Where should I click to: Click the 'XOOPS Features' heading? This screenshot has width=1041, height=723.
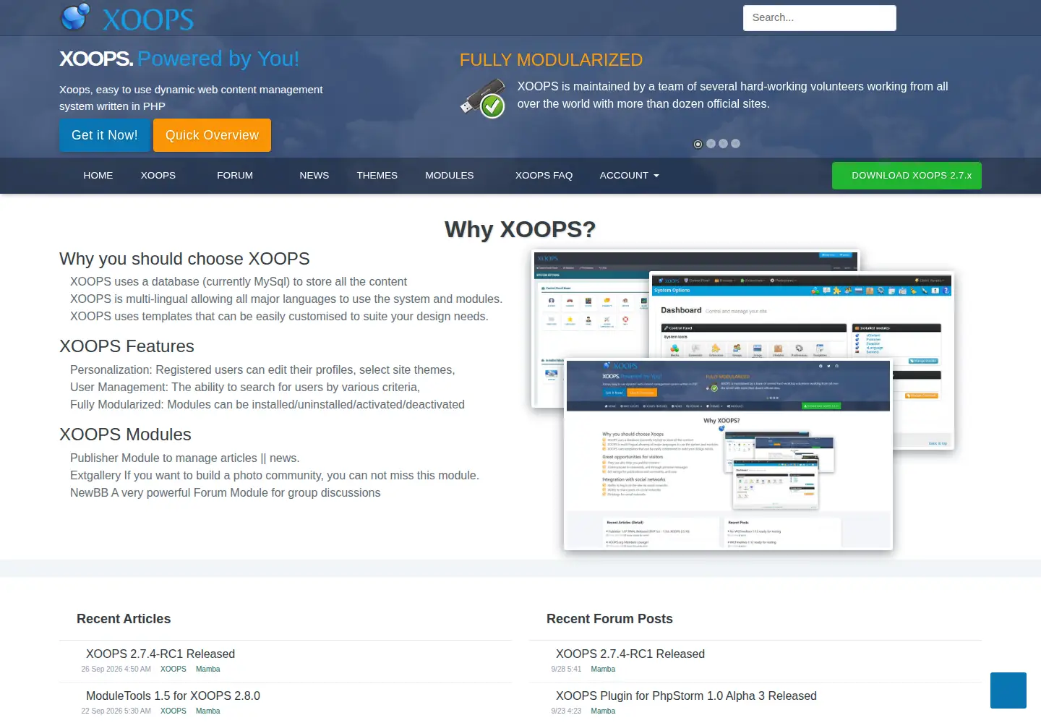tap(127, 346)
